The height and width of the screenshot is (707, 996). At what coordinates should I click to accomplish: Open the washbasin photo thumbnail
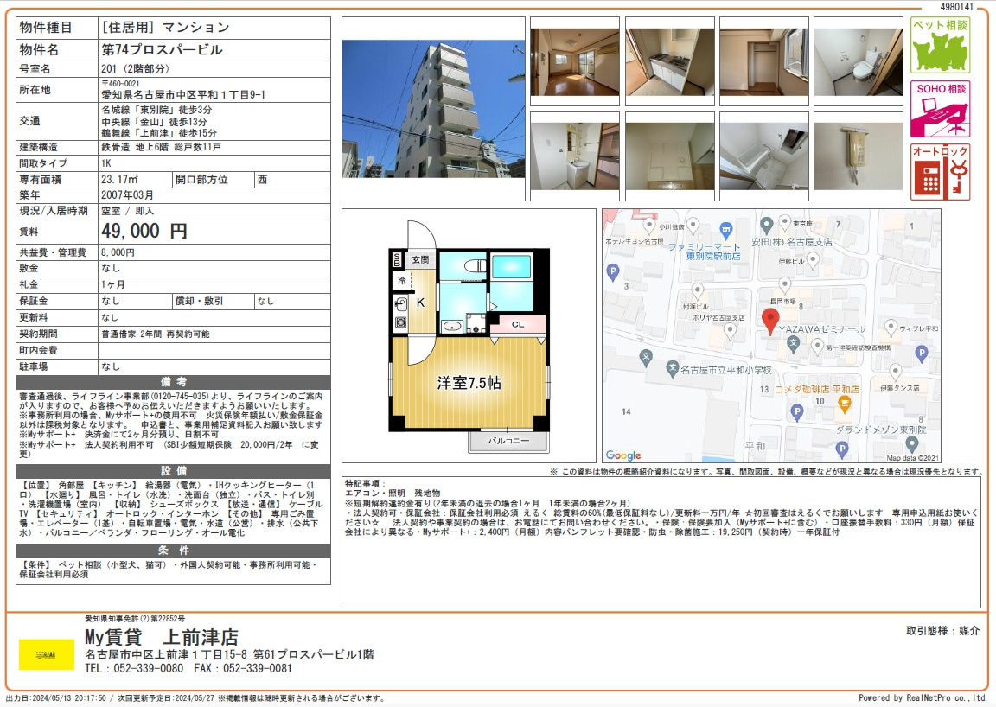click(575, 156)
